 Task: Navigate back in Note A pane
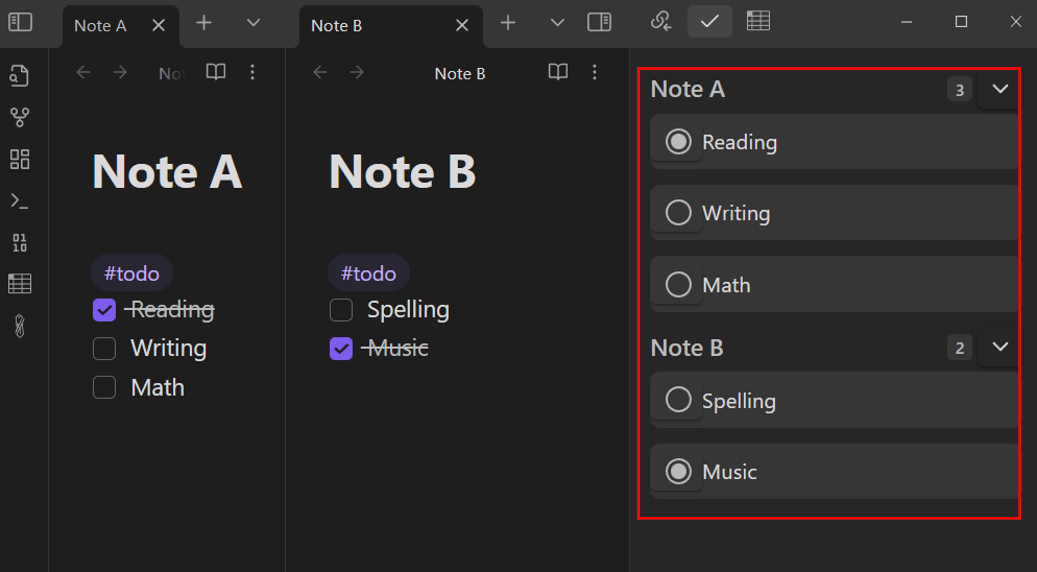point(83,72)
